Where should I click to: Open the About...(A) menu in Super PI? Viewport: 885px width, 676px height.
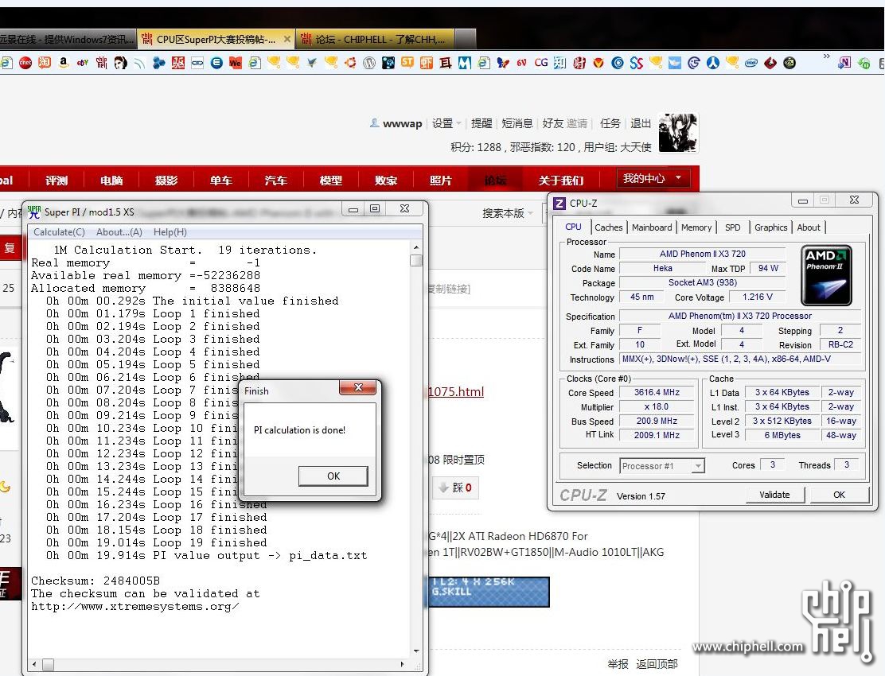(x=119, y=231)
